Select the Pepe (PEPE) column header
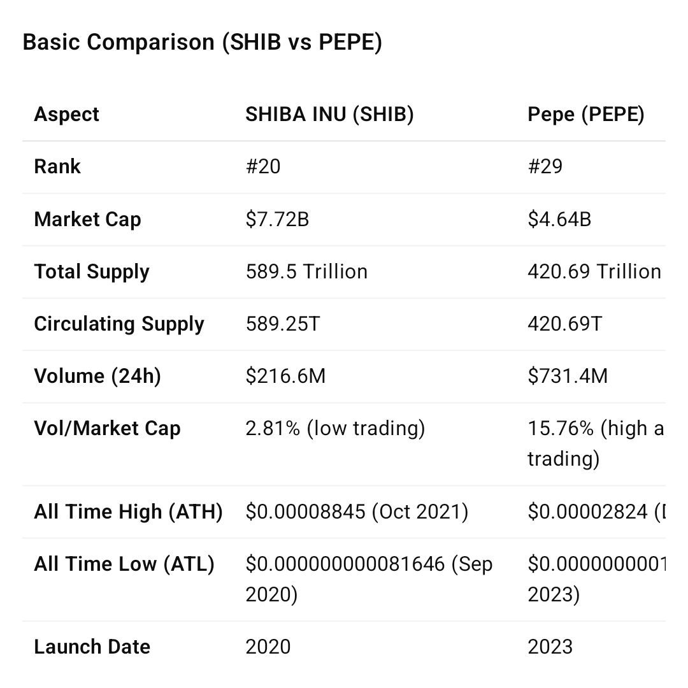The image size is (688, 688). point(585,115)
